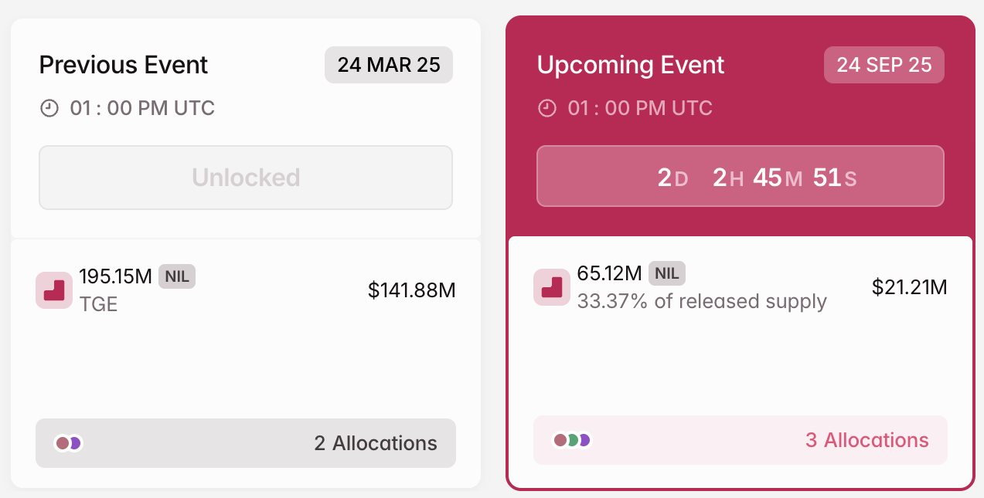Open the 24 MAR 25 date badge

(388, 65)
